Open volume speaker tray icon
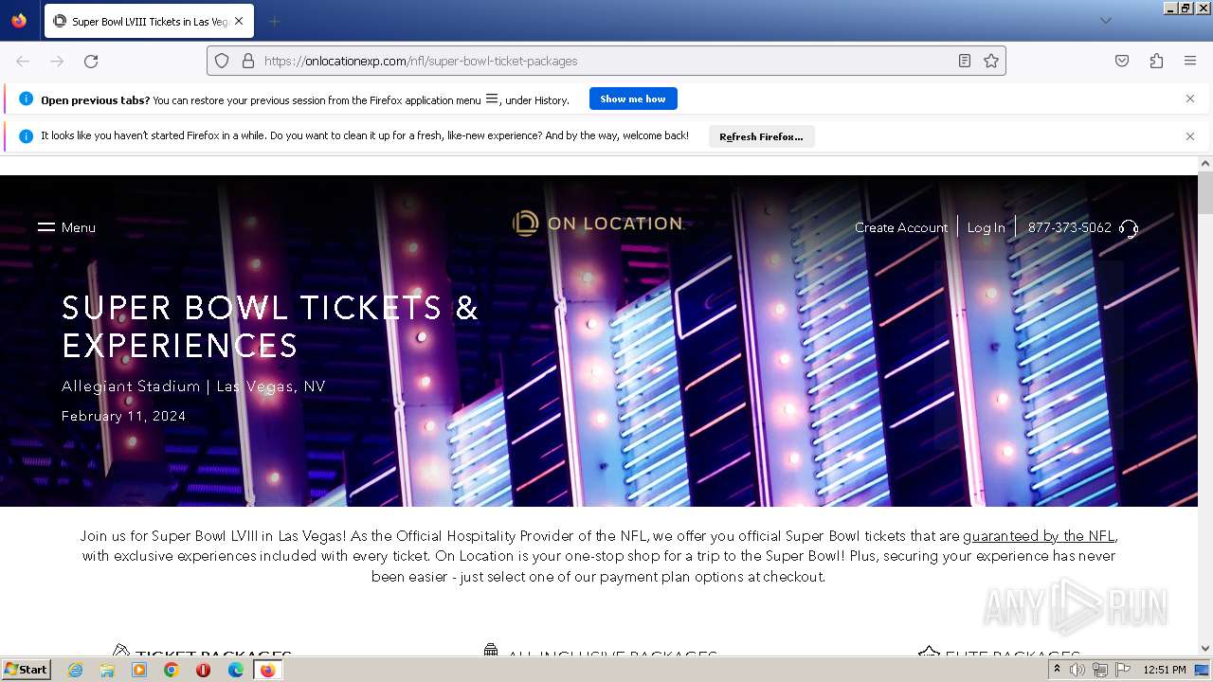 (x=1077, y=670)
